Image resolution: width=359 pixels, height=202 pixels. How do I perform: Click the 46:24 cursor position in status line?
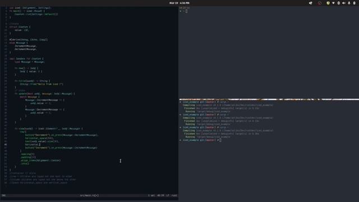(x=160, y=195)
